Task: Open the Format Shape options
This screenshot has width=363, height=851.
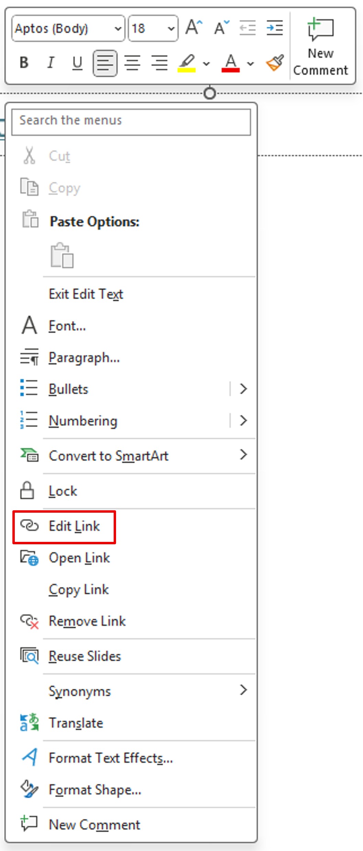Action: coord(95,790)
